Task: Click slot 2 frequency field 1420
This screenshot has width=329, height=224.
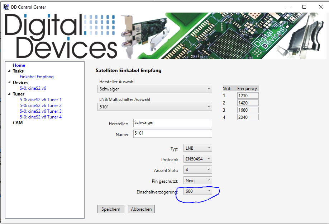Action: tap(248, 103)
